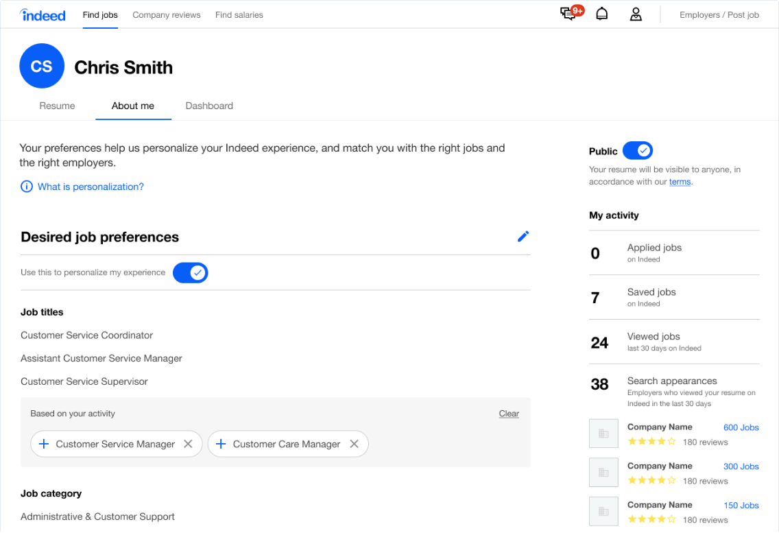Click the Indeed logo
The height and width of the screenshot is (533, 779).
(x=43, y=14)
